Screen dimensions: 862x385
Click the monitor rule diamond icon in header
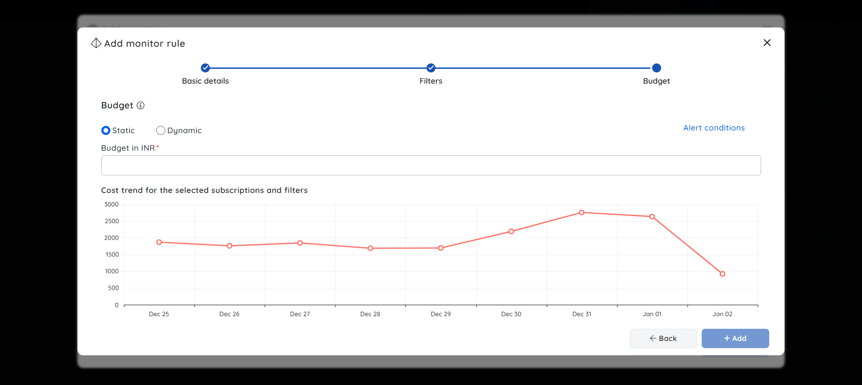point(96,43)
